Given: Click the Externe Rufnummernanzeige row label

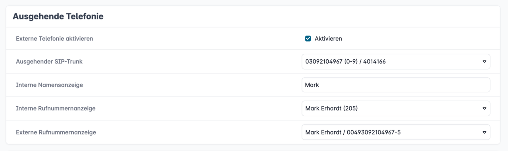Looking at the screenshot, I should point(56,132).
